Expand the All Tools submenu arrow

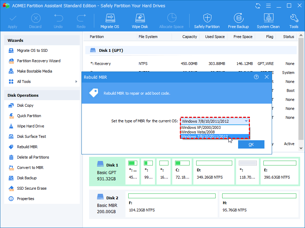[76, 82]
